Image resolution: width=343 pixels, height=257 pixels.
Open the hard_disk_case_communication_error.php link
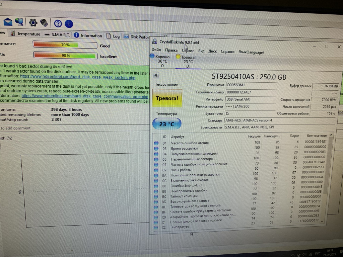point(85,96)
